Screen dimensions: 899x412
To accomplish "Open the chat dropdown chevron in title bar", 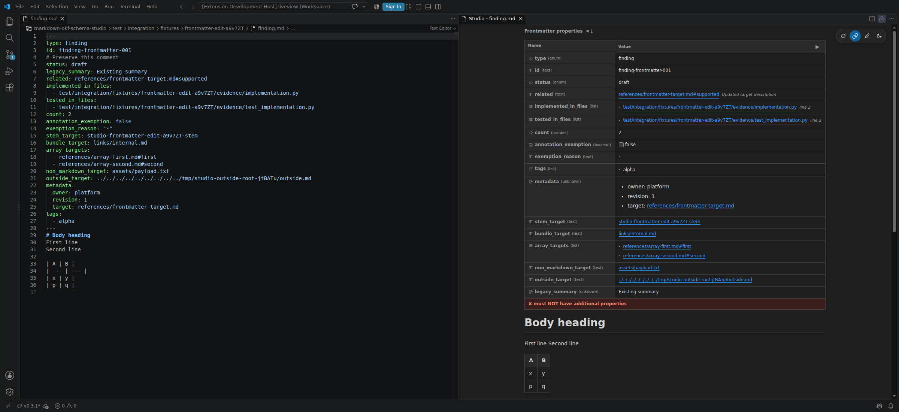I will tap(364, 7).
